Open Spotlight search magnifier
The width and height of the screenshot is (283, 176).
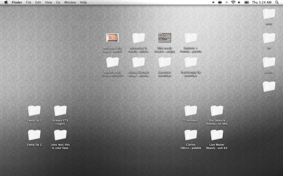point(277,2)
